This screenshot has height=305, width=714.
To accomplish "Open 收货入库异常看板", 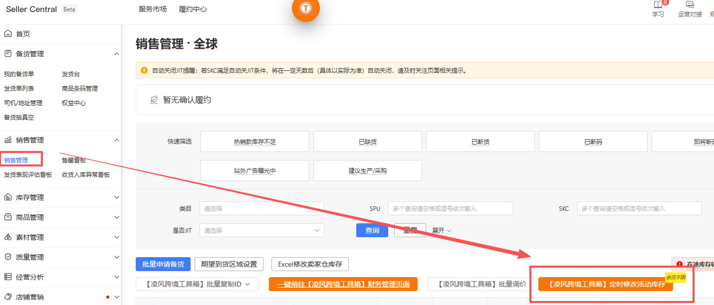I will (x=86, y=174).
